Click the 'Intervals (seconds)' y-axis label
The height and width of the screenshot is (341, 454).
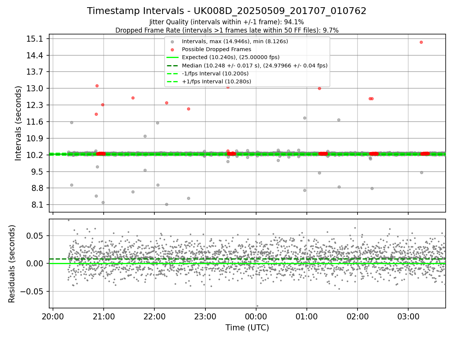point(18,123)
